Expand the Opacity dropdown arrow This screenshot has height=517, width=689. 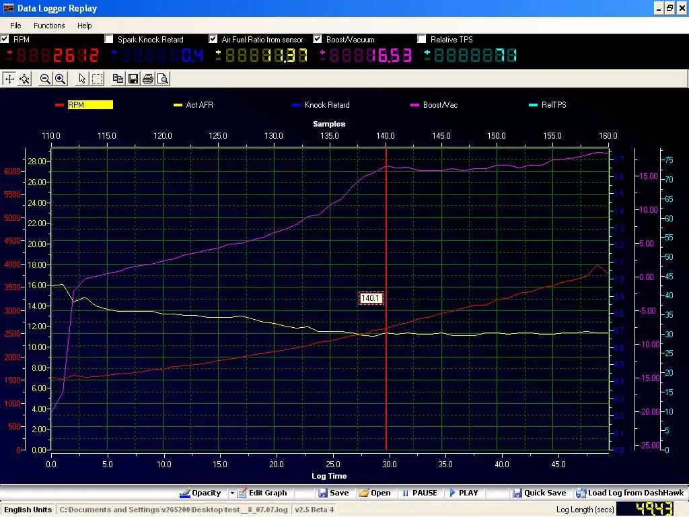tap(231, 493)
